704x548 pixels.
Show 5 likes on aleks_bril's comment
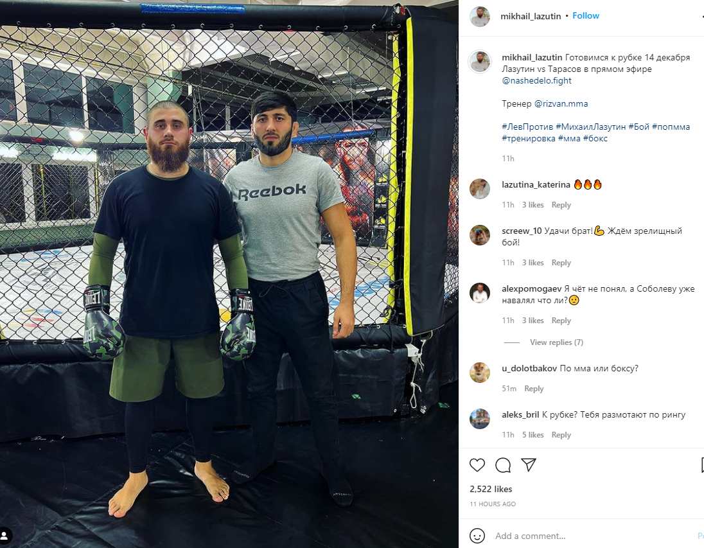532,435
